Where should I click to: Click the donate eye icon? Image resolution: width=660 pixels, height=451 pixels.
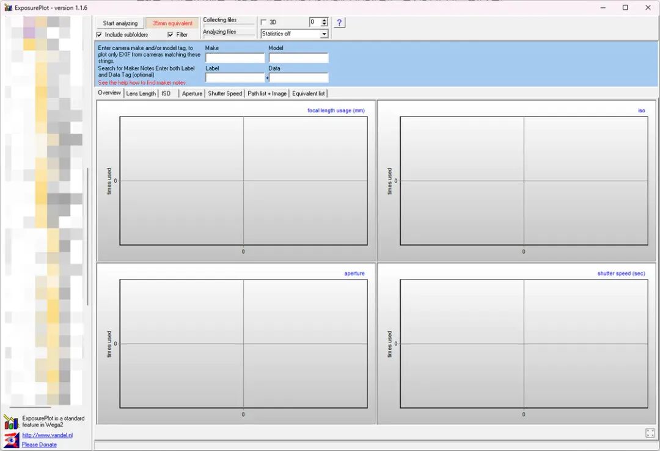point(12,440)
